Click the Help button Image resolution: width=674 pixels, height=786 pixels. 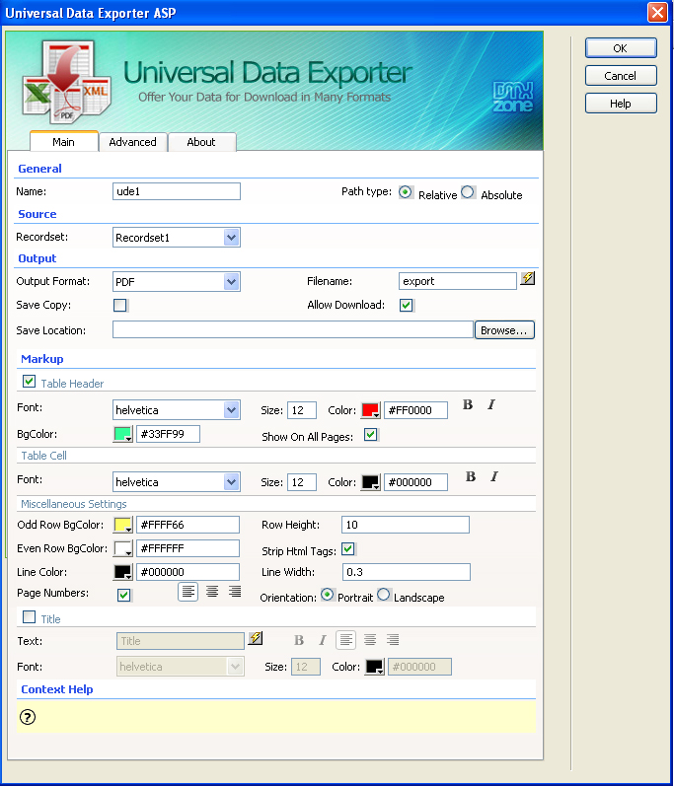point(621,104)
